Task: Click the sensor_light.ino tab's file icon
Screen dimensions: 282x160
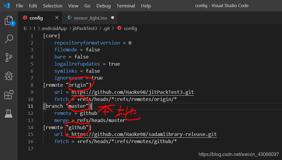Action: point(69,18)
